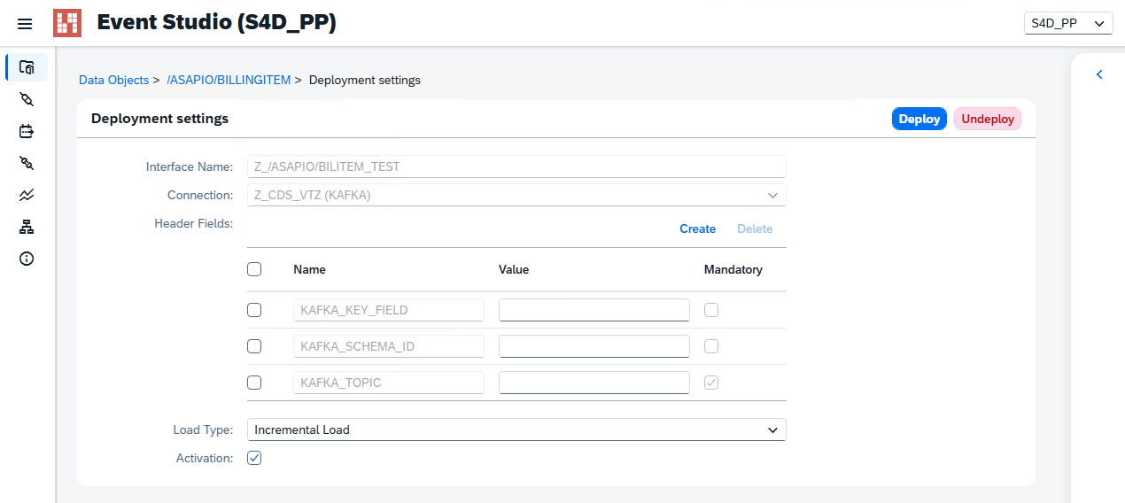Go to /ASAPIO/BILLINGITEM breadcrumb link
Viewport: 1125px width, 503px height.
(229, 80)
